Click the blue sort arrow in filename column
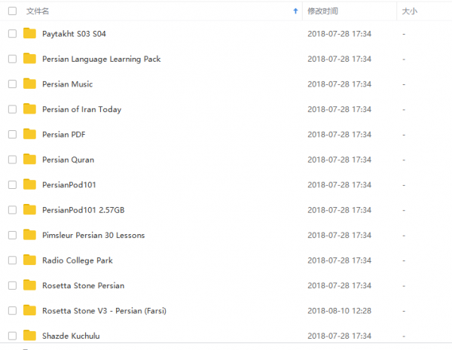The height and width of the screenshot is (350, 452). tap(295, 11)
